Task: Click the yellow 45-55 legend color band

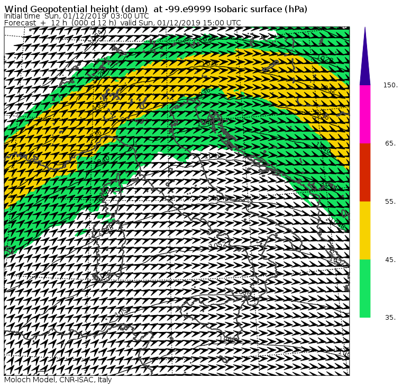Action: pyautogui.click(x=365, y=230)
